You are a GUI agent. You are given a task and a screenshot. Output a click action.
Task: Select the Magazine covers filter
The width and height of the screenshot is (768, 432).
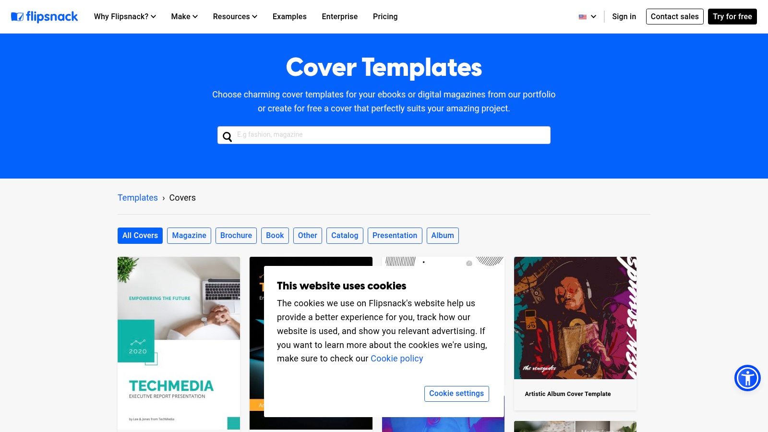(x=189, y=236)
